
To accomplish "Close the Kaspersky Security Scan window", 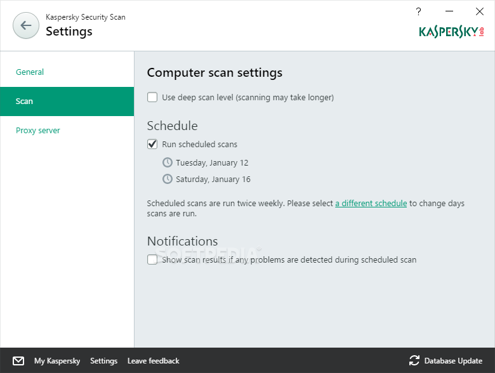I will pyautogui.click(x=480, y=11).
